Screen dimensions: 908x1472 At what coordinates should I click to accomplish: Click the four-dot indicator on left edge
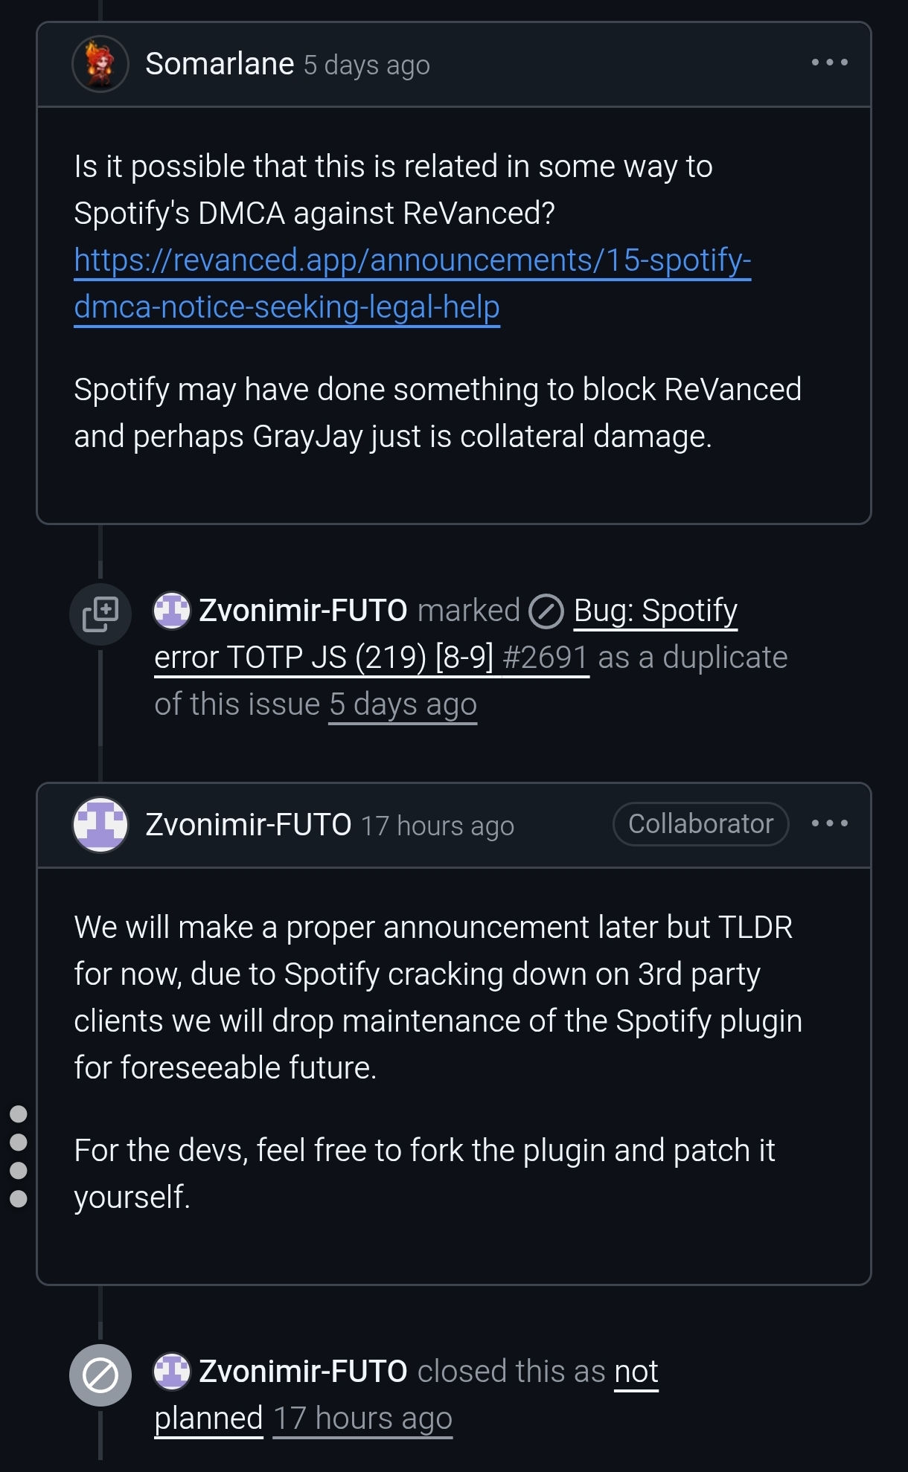click(19, 1156)
